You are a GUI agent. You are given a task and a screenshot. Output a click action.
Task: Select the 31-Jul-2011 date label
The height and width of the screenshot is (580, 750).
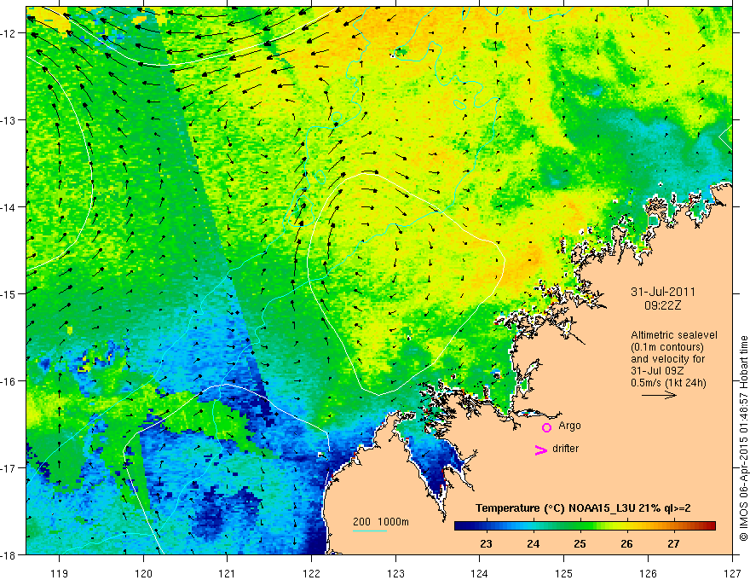click(663, 292)
